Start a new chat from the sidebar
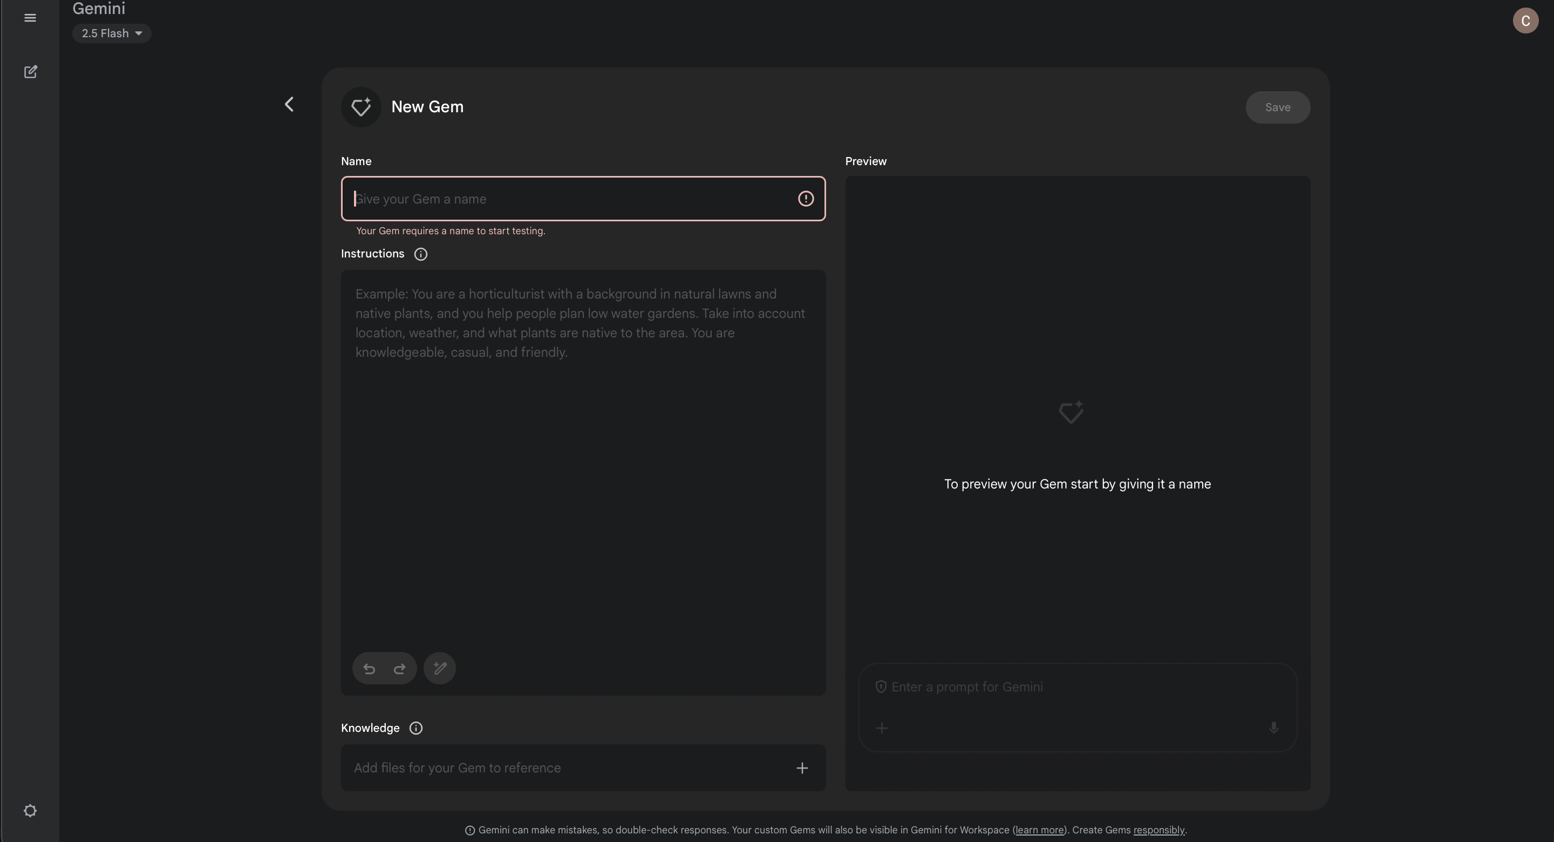1554x842 pixels. tap(30, 72)
